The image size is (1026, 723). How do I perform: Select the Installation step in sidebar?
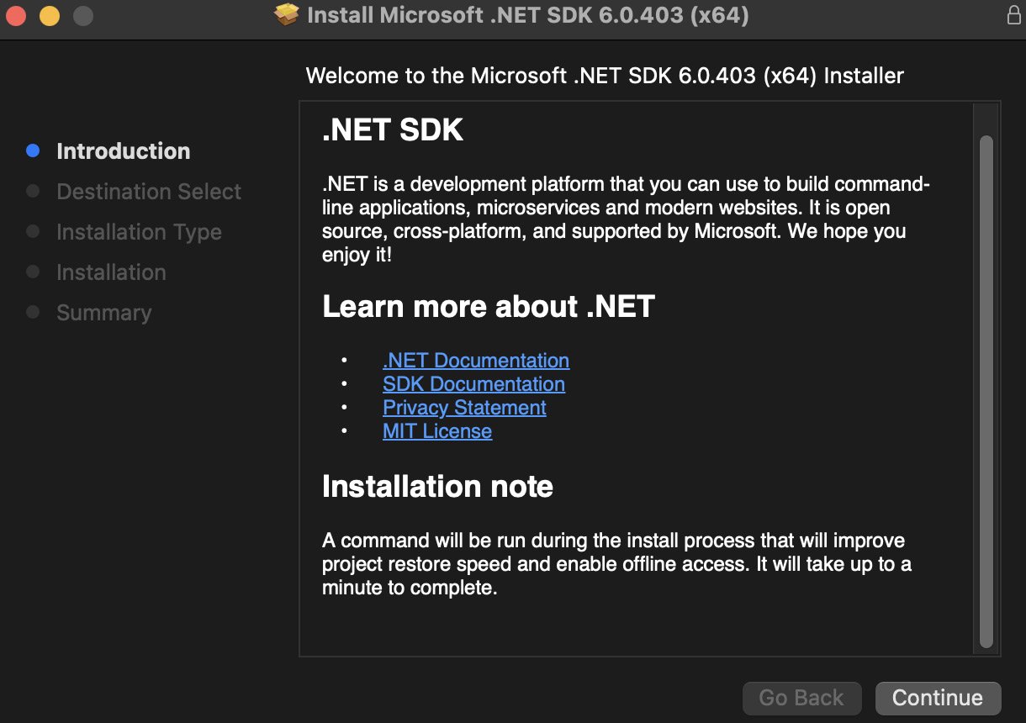(x=111, y=272)
